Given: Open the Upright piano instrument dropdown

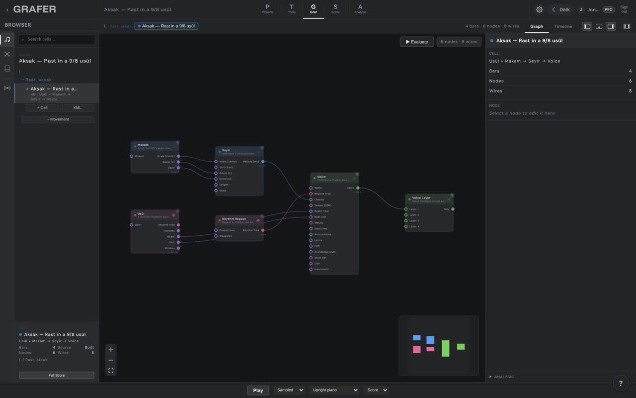Looking at the screenshot, I should [335, 390].
